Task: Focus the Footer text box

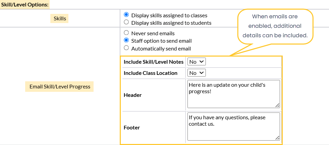Action: (x=233, y=126)
